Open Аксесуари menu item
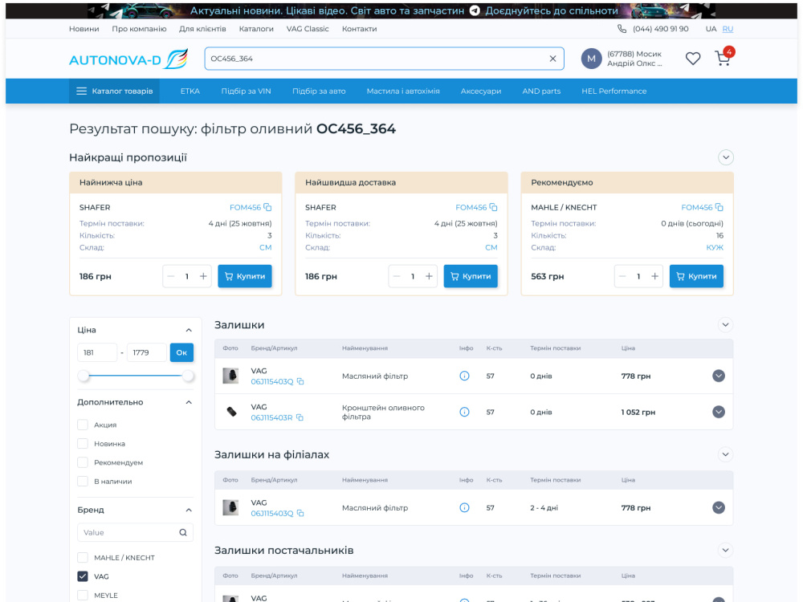Viewport: 803px width, 602px height. [481, 92]
